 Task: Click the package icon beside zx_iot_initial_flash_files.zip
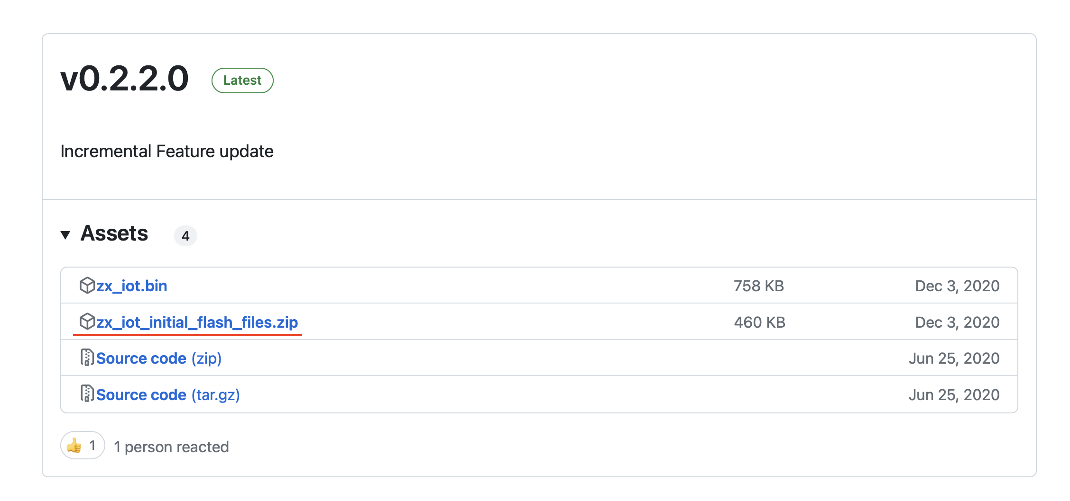87,322
